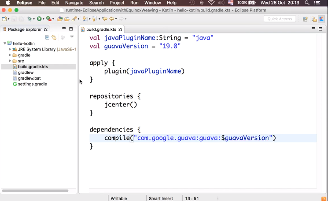The width and height of the screenshot is (328, 201).
Task: Collapse the hello-kotlin project node
Action: pyautogui.click(x=4, y=44)
